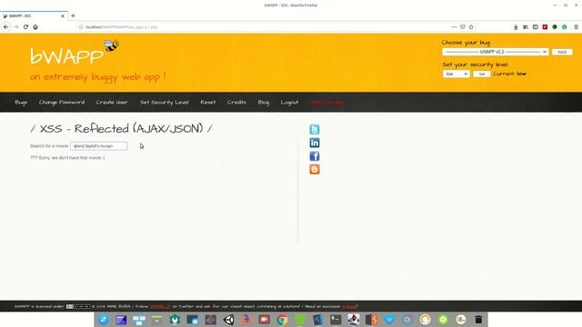Open Credits in the nav bar
582x327 pixels.
(236, 103)
